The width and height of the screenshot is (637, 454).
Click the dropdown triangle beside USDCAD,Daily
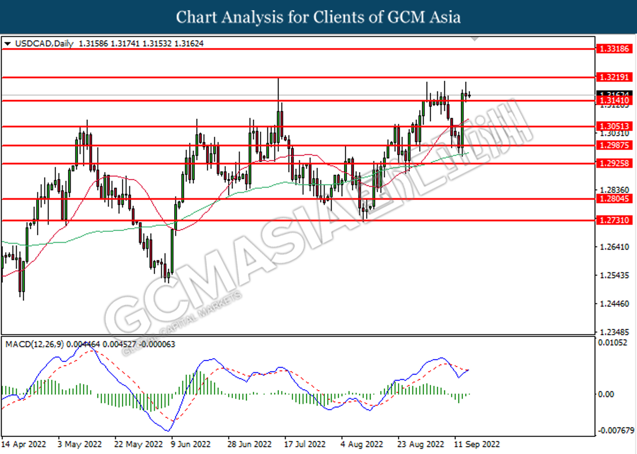[8, 44]
